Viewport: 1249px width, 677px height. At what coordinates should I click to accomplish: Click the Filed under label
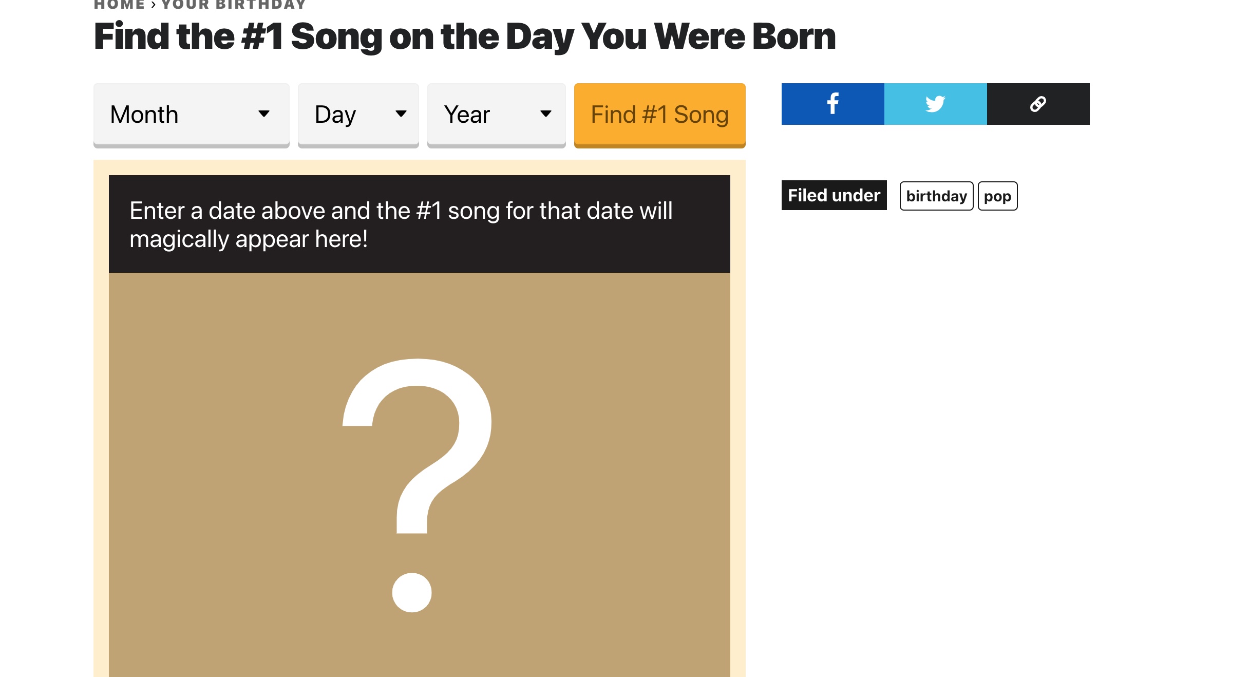tap(834, 195)
